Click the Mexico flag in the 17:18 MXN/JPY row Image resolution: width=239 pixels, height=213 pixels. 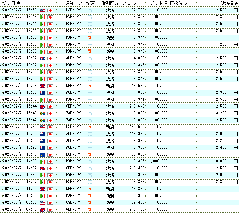click(x=43, y=17)
